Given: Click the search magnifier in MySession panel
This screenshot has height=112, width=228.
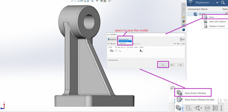Looking at the screenshot, I should coord(223,2).
